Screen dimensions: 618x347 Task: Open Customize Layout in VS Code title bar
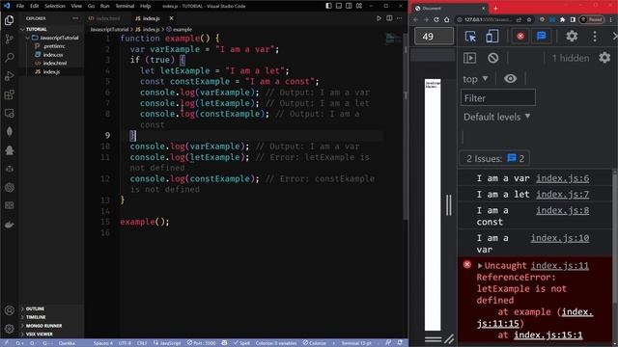tap(359, 6)
